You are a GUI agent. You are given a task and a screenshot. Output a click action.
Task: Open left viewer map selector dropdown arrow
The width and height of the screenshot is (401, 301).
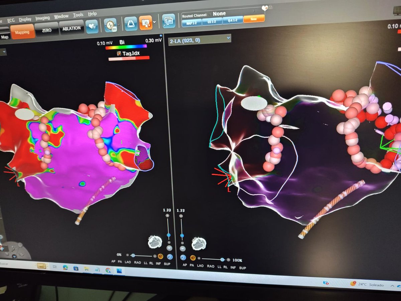[x=4, y=52]
